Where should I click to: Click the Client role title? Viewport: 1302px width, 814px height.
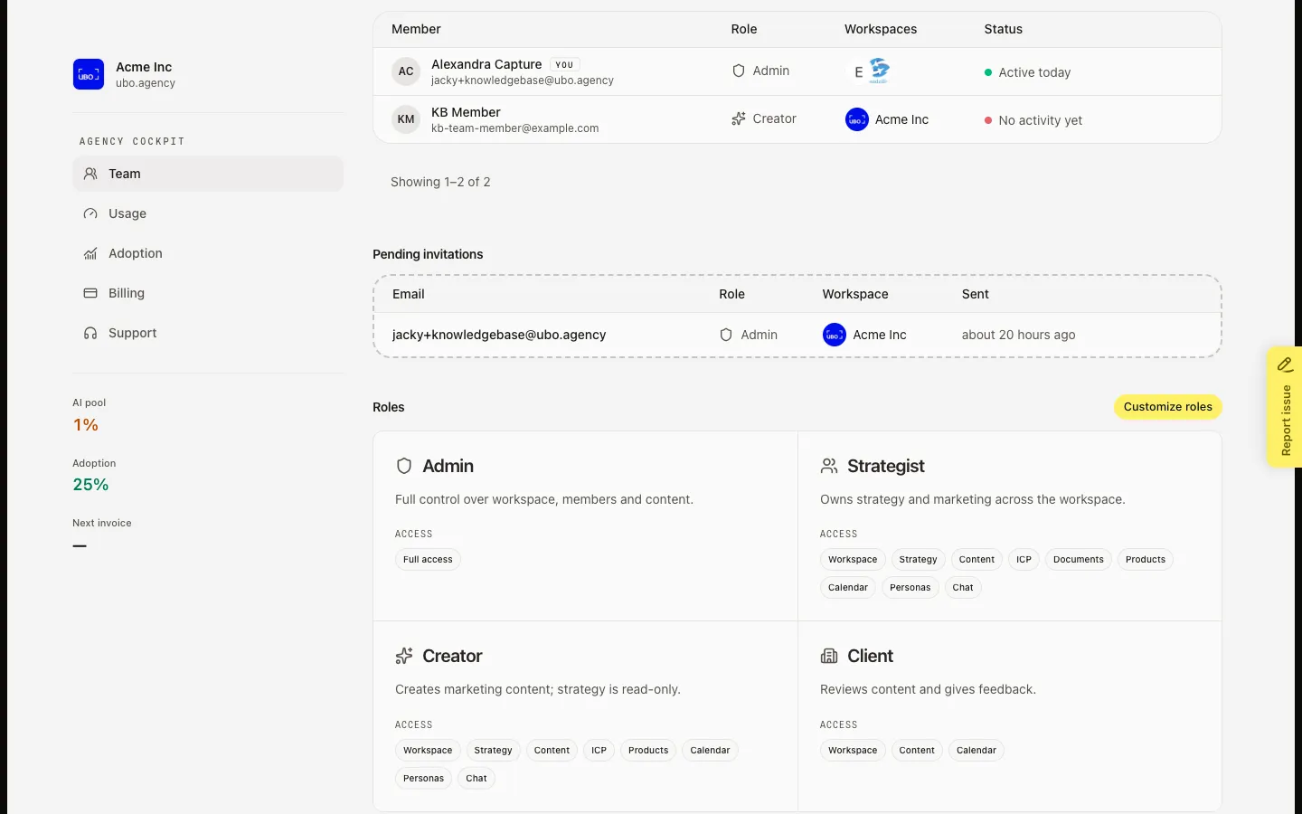coord(870,656)
